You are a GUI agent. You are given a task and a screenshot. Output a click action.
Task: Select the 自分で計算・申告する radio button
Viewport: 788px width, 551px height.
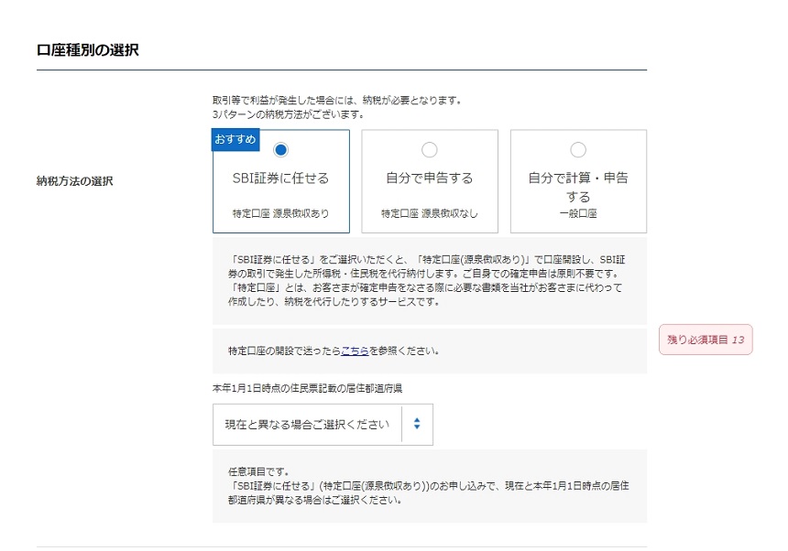pos(578,149)
